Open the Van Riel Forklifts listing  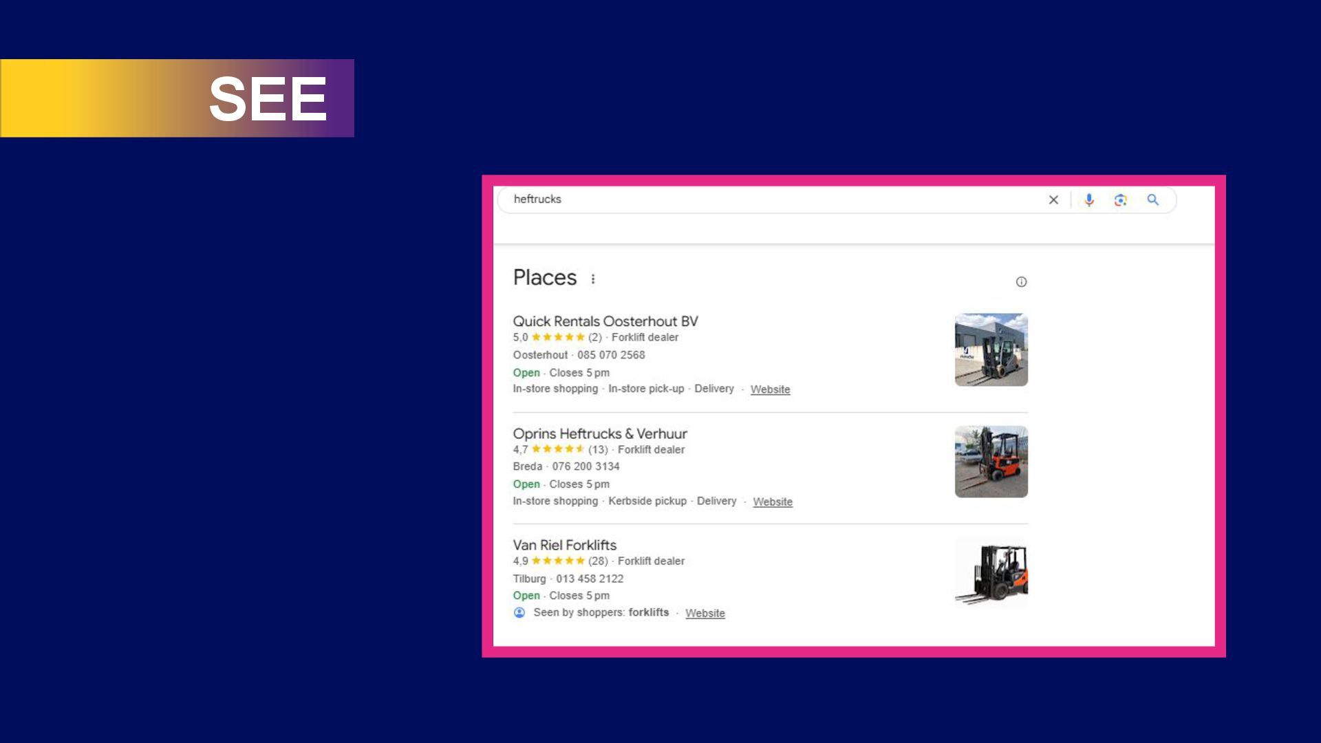click(564, 545)
